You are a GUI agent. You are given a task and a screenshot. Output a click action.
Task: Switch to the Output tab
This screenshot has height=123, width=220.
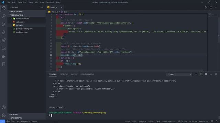tap(74, 74)
